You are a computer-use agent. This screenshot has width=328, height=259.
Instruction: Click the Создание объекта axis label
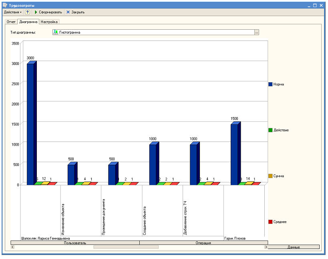[145, 221]
